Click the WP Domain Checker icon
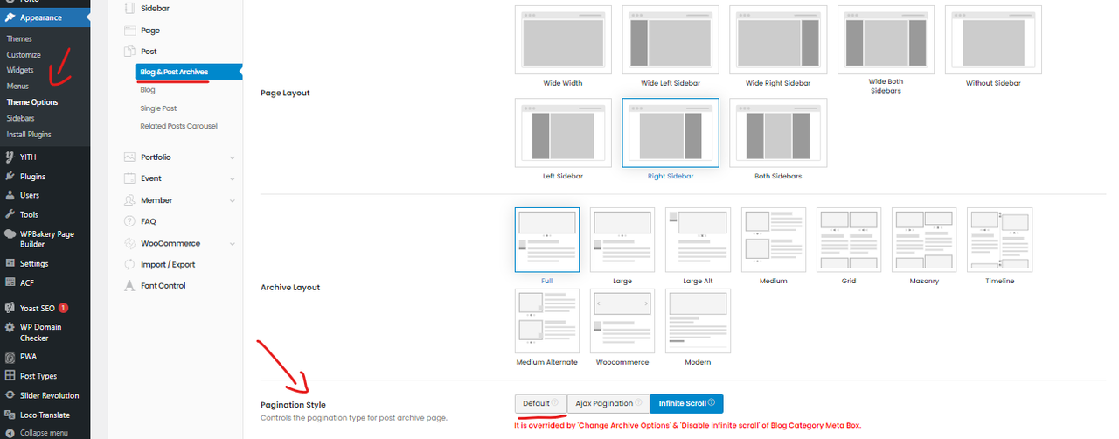This screenshot has width=1119, height=439. [x=10, y=328]
